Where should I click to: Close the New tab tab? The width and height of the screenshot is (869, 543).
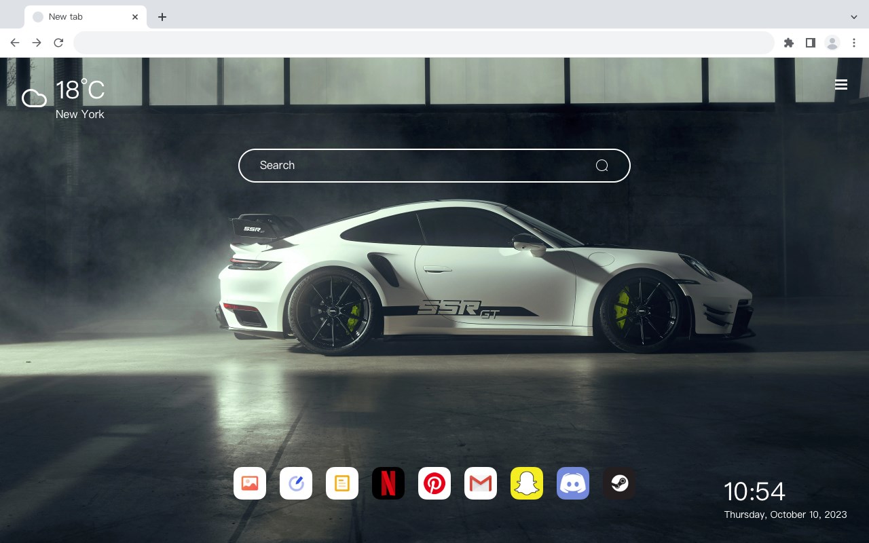pyautogui.click(x=135, y=17)
